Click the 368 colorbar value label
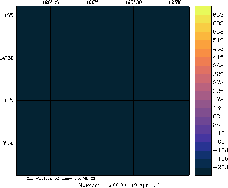This screenshot has width=228, height=188. click(218, 66)
